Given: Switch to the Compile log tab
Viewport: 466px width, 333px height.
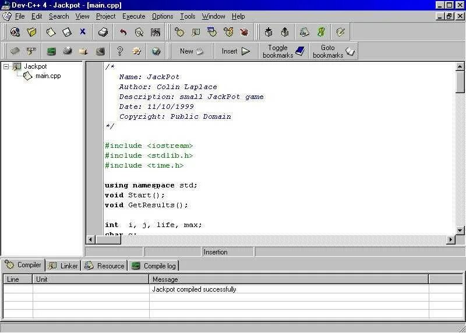Looking at the screenshot, I should pyautogui.click(x=153, y=265).
